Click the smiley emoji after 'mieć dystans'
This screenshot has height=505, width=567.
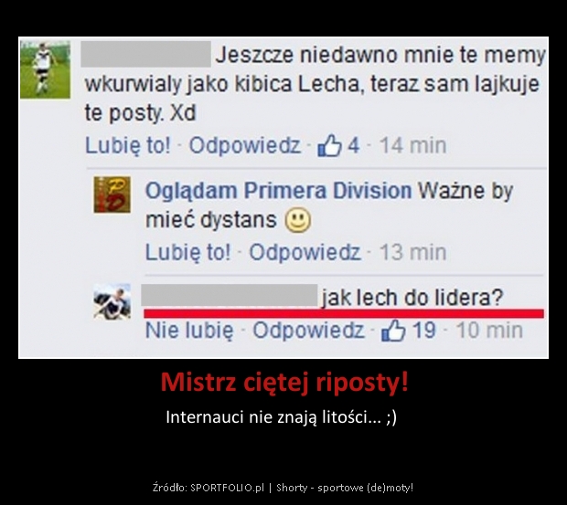click(297, 220)
